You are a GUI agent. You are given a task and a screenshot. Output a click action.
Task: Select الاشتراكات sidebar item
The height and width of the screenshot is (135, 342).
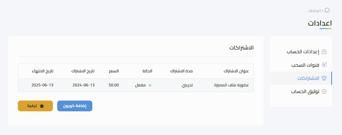pyautogui.click(x=301, y=78)
